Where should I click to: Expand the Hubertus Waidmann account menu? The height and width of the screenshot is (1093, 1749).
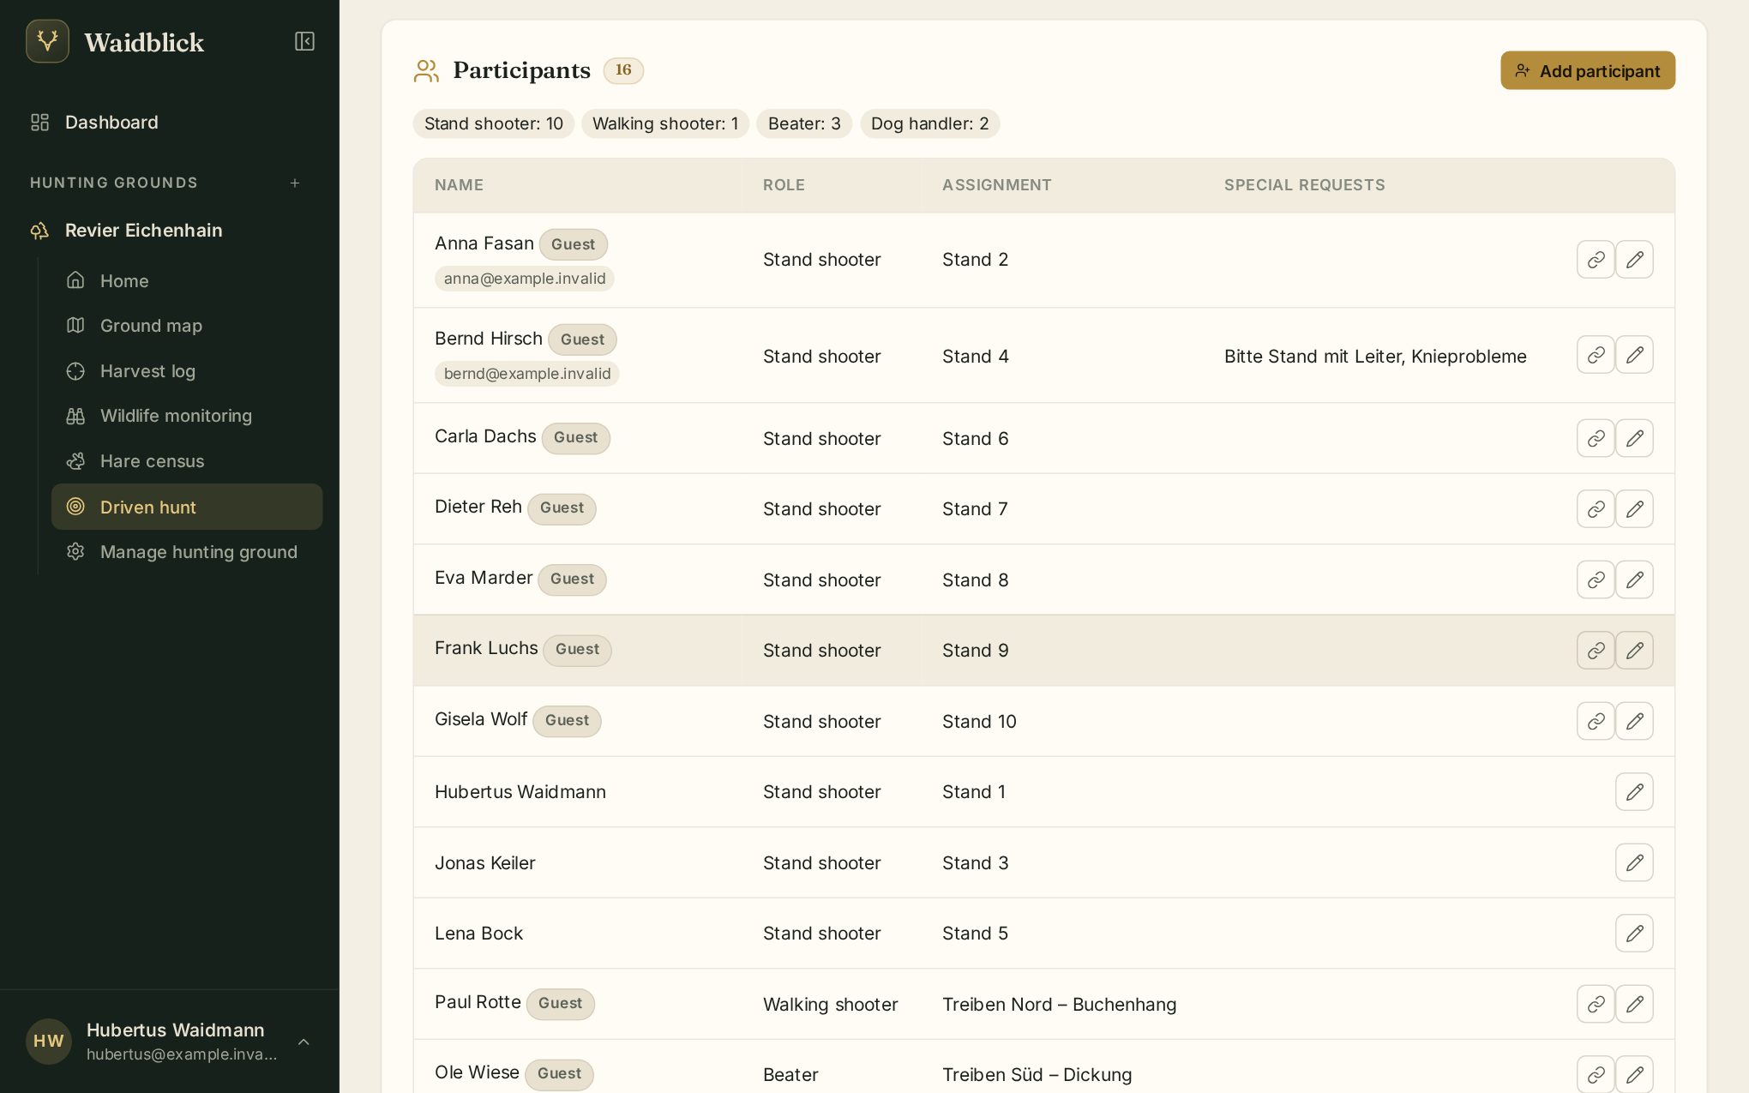click(x=170, y=1042)
